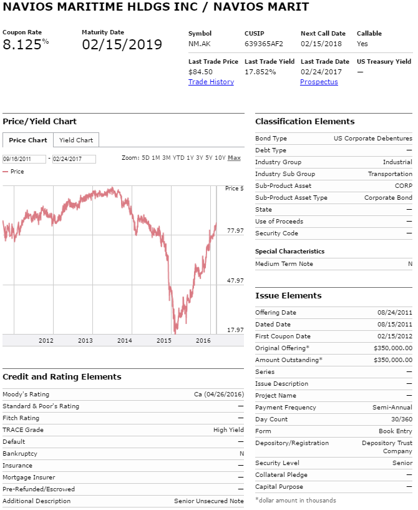Click Bond Type value US Corporate Debentures
Image resolution: width=418 pixels, height=510 pixels.
[373, 139]
